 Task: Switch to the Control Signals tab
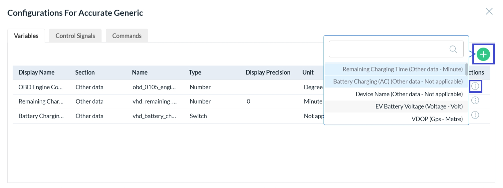tap(75, 36)
